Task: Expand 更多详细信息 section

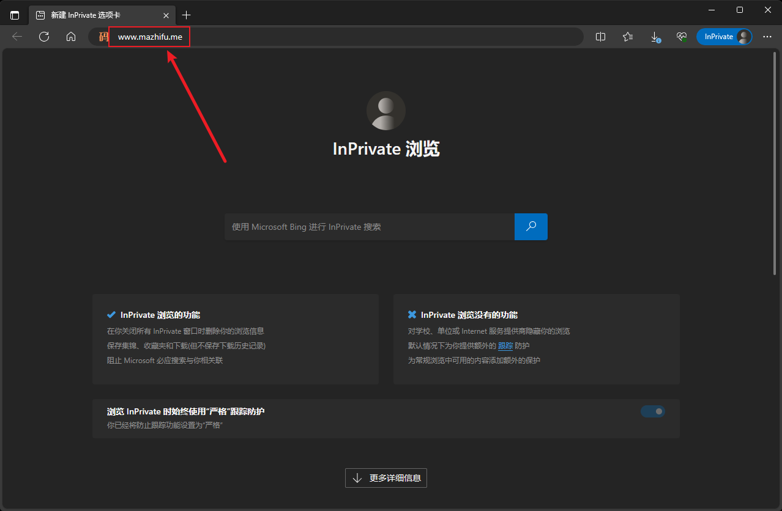Action: pos(386,478)
